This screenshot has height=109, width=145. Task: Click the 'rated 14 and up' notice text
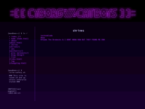(17, 78)
